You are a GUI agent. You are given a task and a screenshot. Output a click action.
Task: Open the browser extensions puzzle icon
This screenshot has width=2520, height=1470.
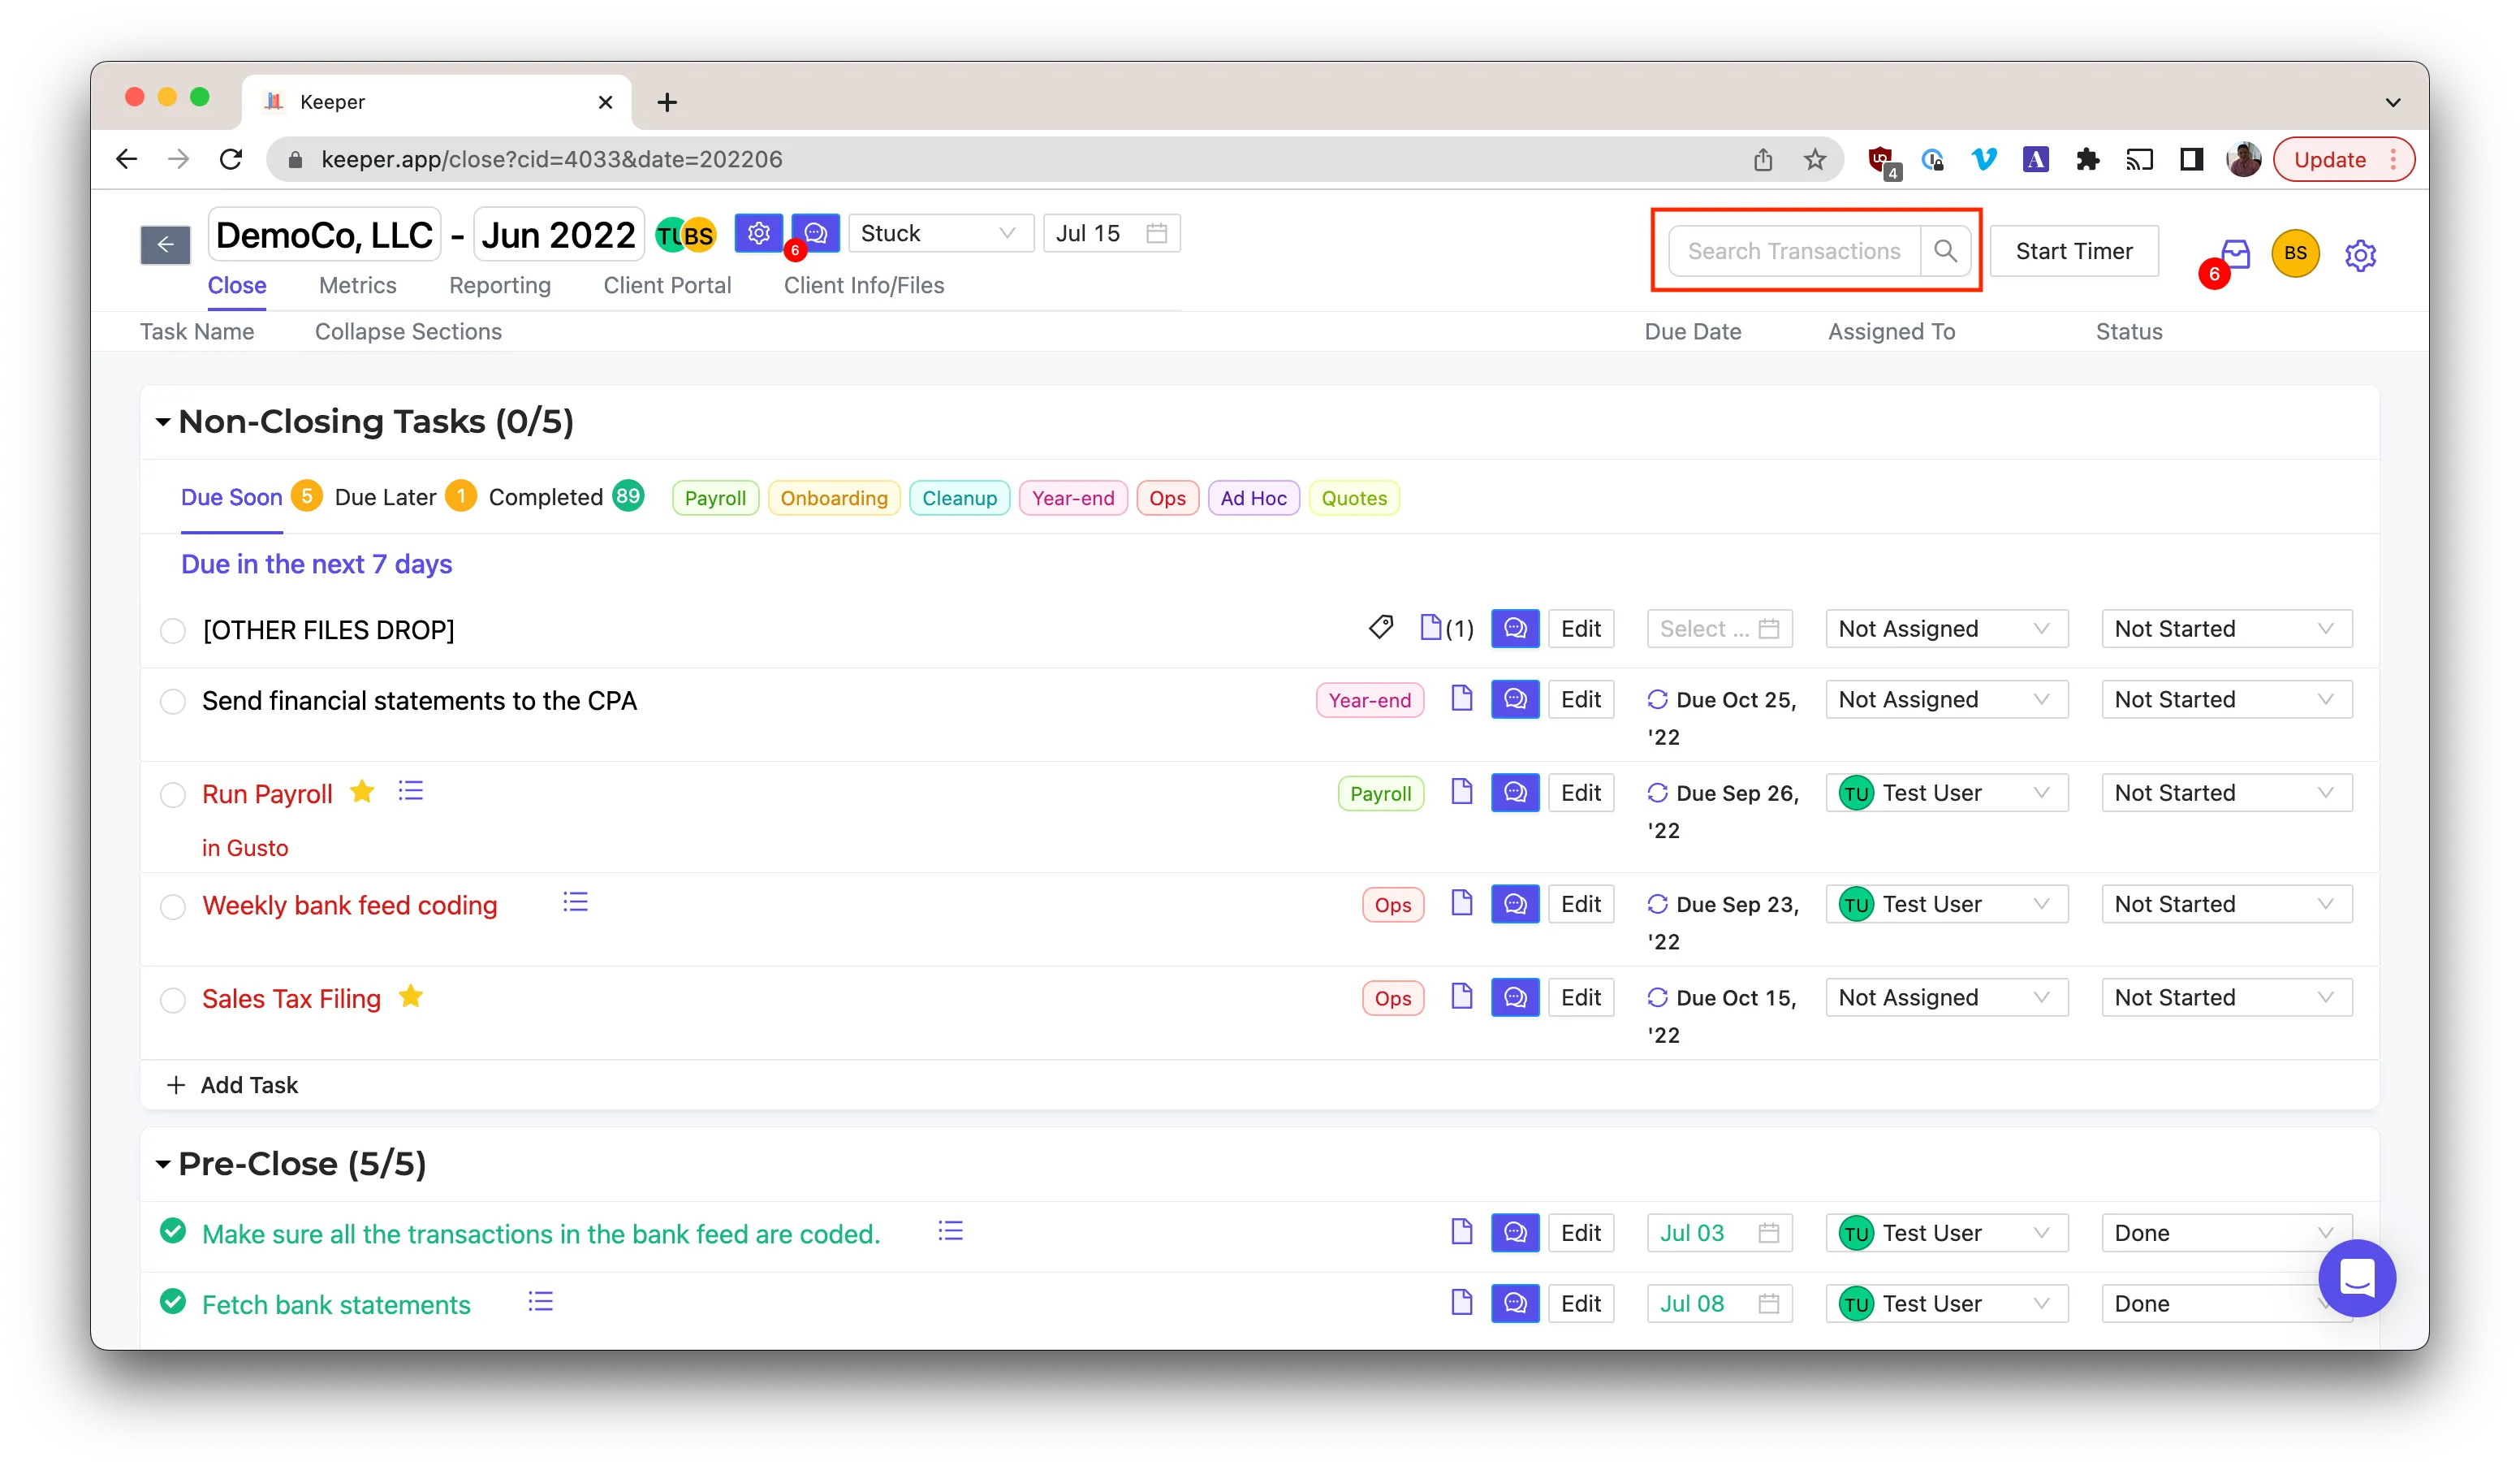(x=2087, y=159)
